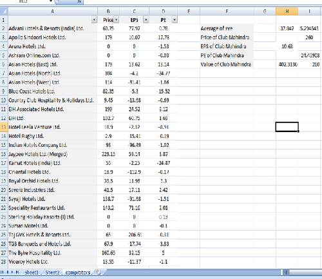This screenshot has height=279, width=322.
Task: Go to first sheet navigation arrow
Action: (2, 273)
